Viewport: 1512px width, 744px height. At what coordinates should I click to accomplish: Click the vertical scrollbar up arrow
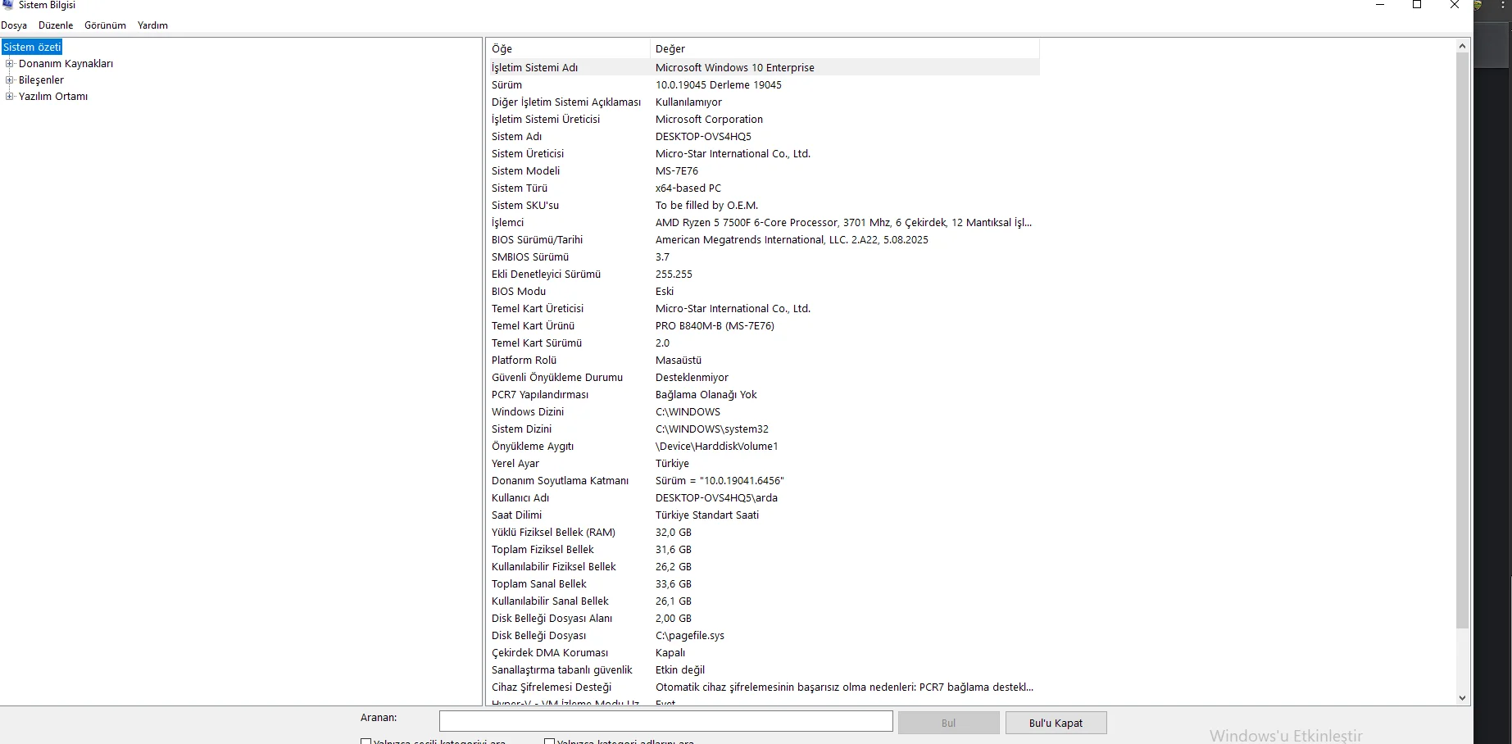(1463, 46)
